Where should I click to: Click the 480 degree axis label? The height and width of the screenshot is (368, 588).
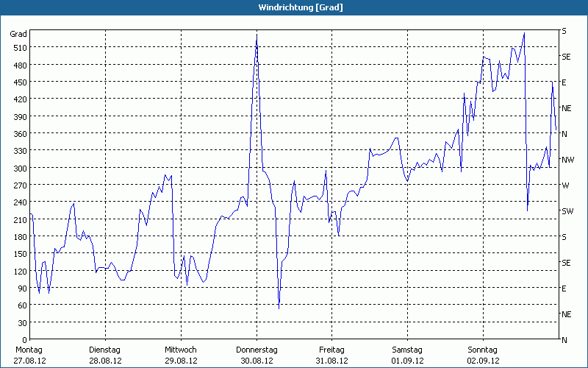21,66
